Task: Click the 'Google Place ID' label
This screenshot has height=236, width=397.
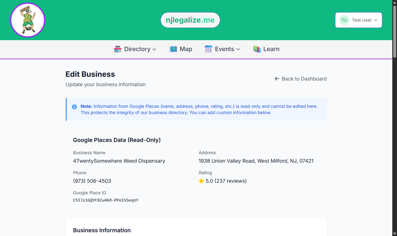Action: (90, 193)
